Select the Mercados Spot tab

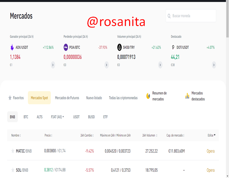39,98
